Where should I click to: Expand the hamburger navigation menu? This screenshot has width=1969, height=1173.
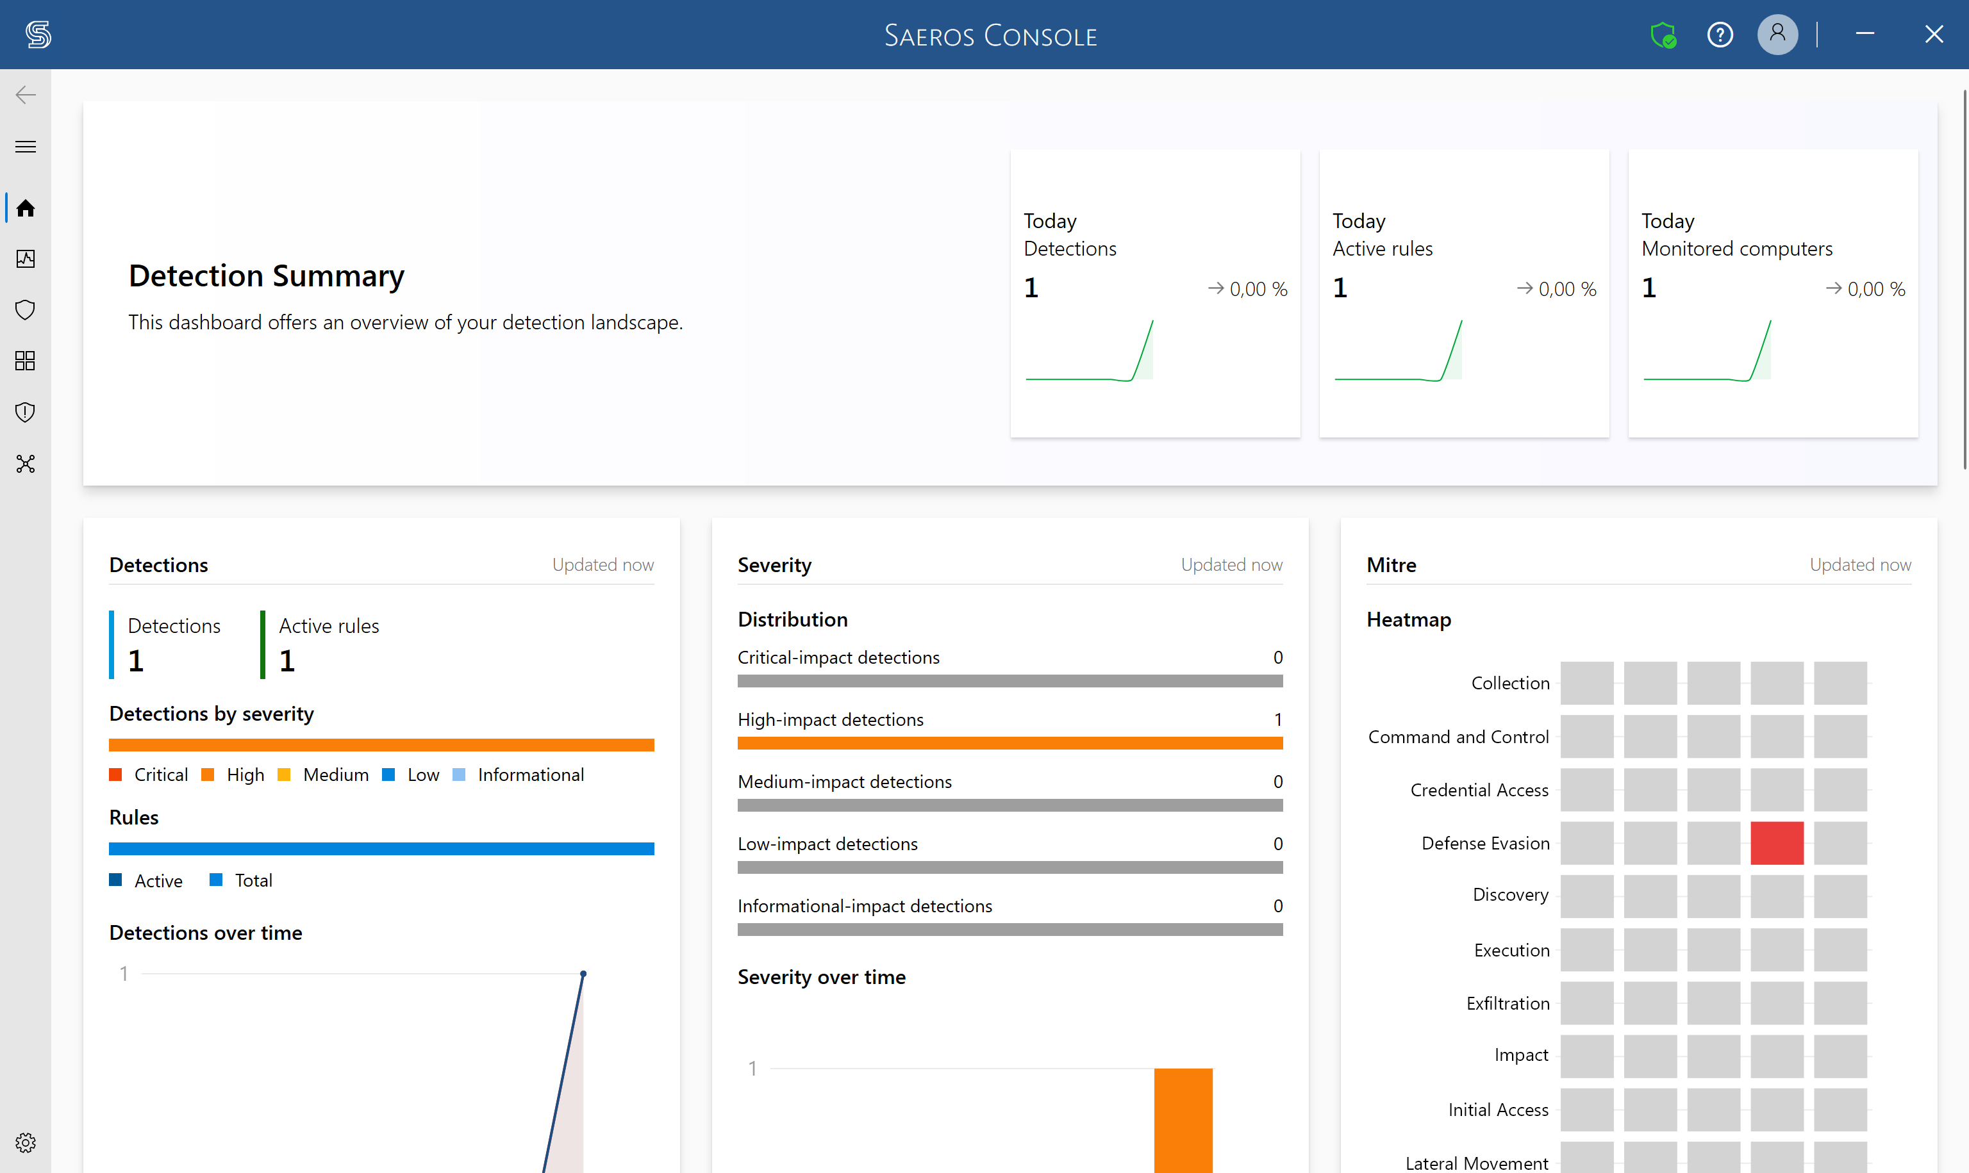click(x=25, y=146)
